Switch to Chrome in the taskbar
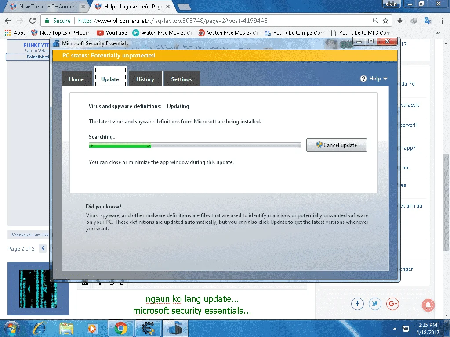This screenshot has height=337, width=450. [121, 328]
